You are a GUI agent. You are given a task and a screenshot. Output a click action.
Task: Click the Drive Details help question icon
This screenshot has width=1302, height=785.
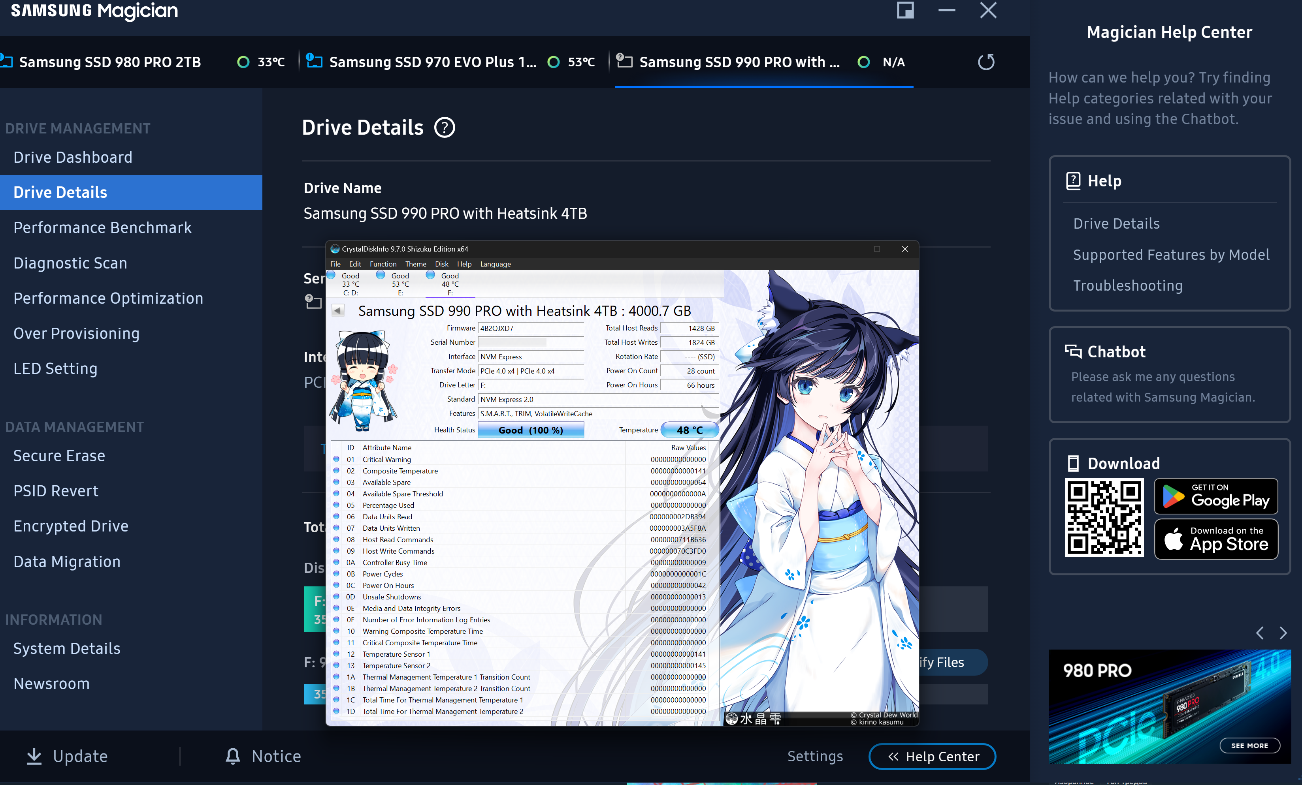pyautogui.click(x=445, y=128)
